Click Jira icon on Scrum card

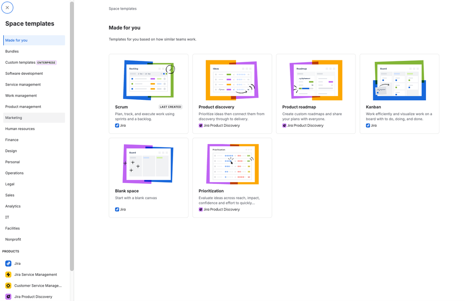pyautogui.click(x=117, y=125)
